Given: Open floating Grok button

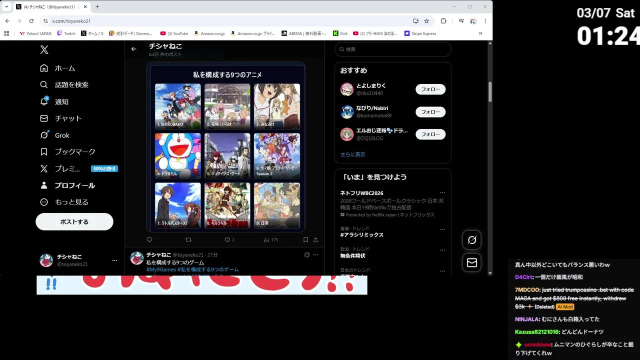Looking at the screenshot, I should tap(472, 240).
